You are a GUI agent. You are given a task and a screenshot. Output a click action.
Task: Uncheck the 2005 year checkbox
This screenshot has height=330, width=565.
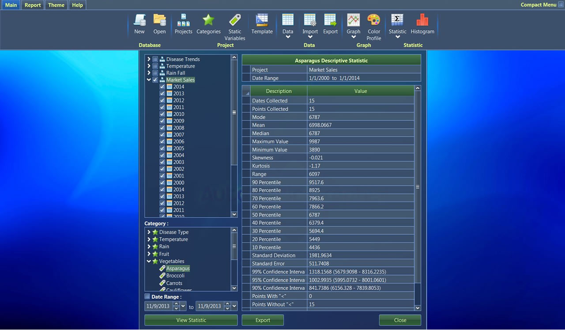pos(162,148)
